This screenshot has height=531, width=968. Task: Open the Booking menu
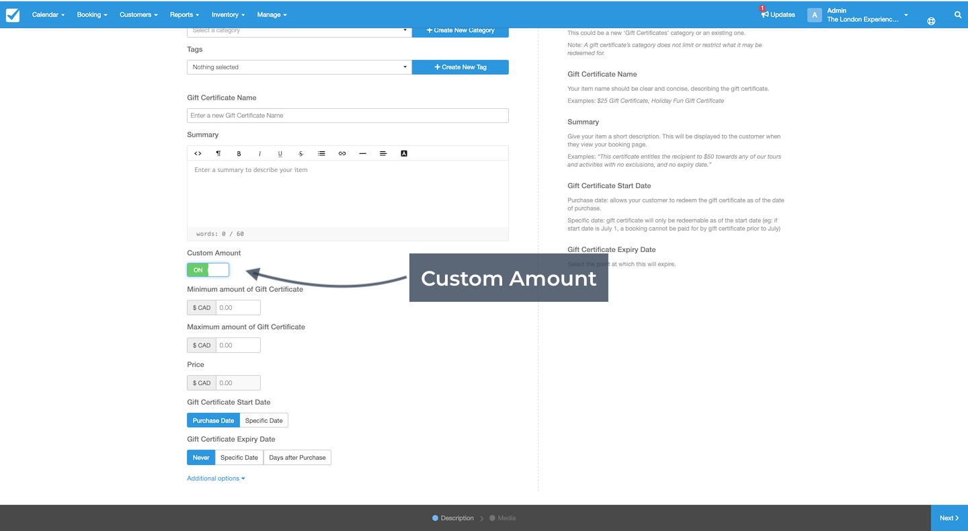pyautogui.click(x=92, y=15)
